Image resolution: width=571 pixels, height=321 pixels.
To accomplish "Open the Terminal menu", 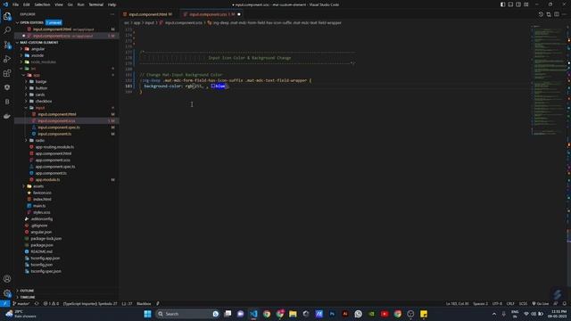I will [96, 4].
